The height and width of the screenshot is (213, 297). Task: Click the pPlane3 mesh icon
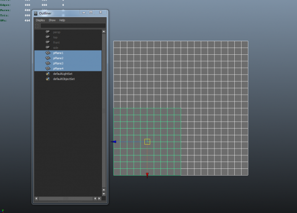point(48,63)
